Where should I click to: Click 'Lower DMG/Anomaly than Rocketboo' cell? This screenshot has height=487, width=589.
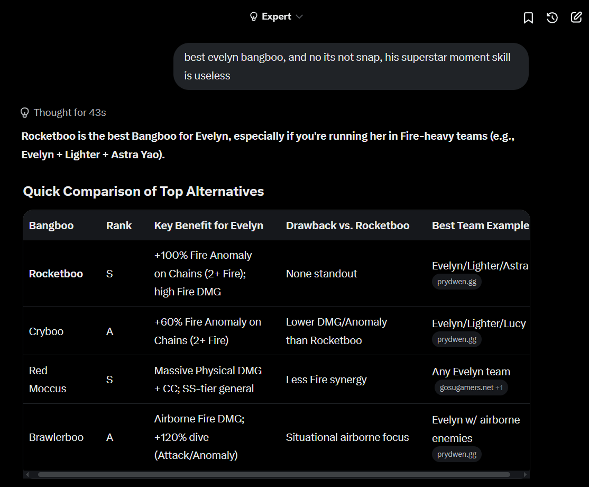[x=336, y=331]
